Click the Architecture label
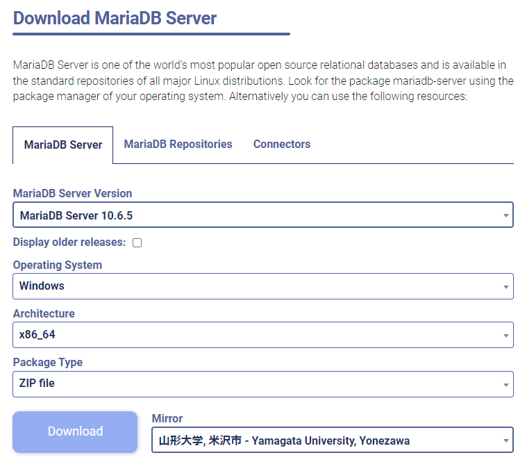 click(x=44, y=313)
